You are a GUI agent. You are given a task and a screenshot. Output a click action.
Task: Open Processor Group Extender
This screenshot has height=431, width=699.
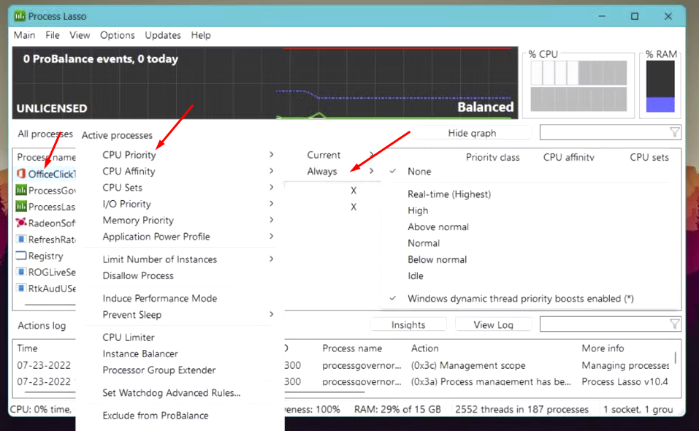(x=159, y=370)
